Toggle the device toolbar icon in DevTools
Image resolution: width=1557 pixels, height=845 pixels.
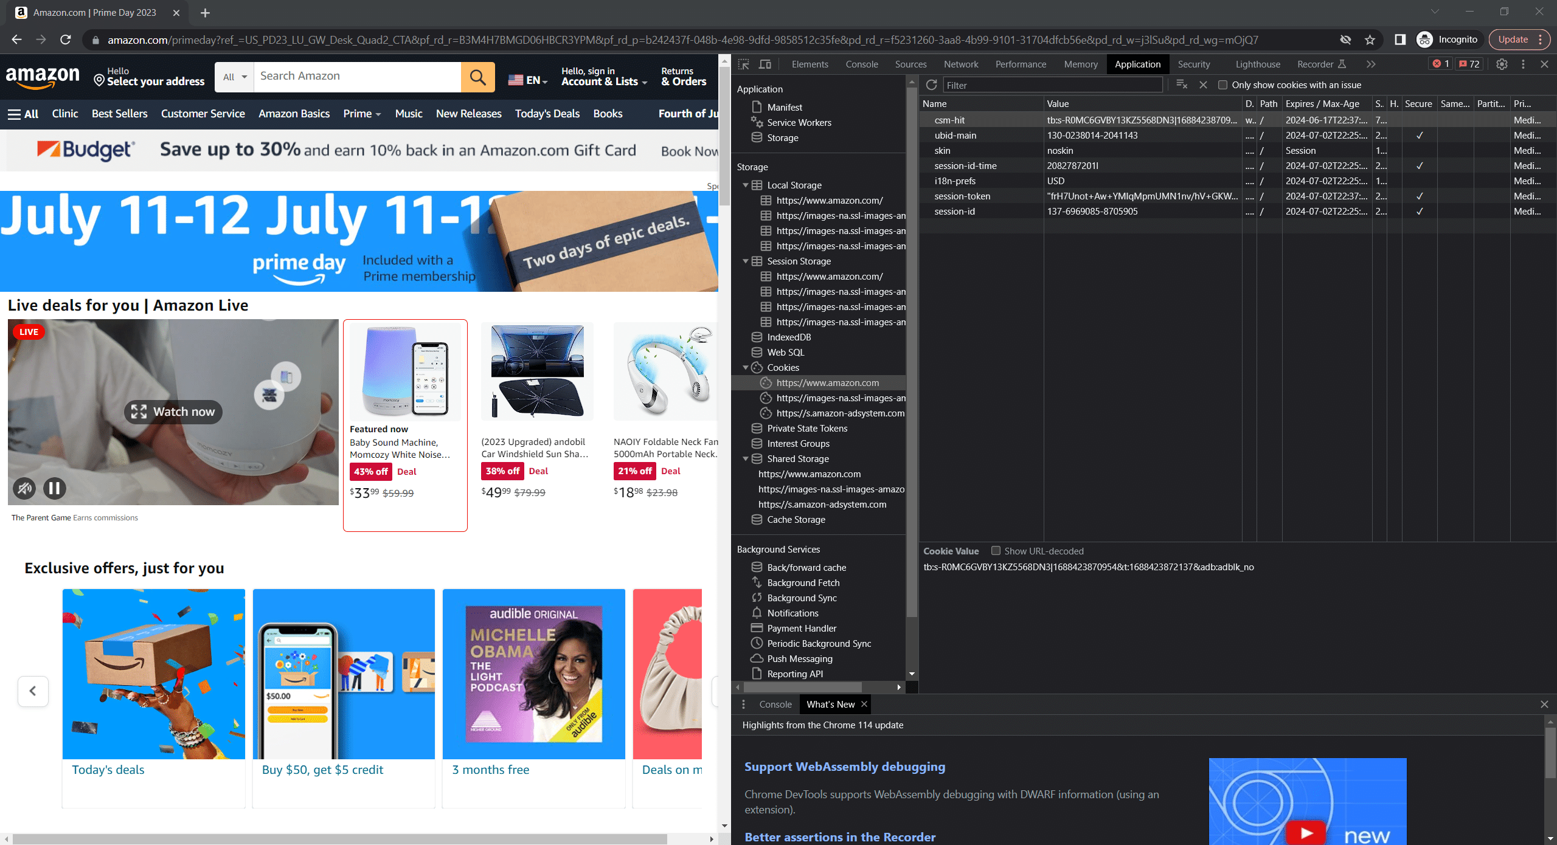765,64
